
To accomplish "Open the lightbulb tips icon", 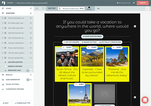I will pos(147,8).
